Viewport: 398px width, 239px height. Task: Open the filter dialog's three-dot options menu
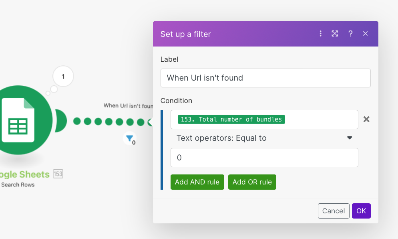(x=320, y=34)
